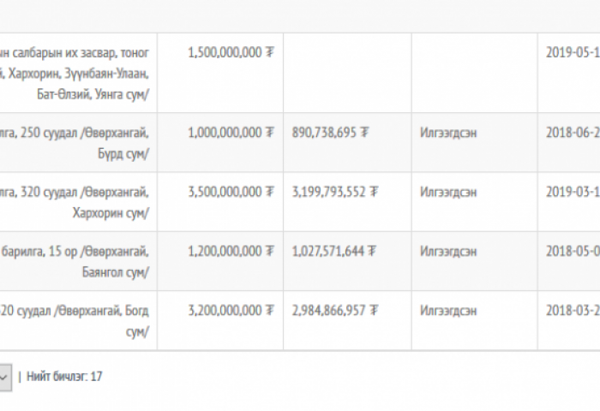Open the page size dropdown arrow
Image resolution: width=600 pixels, height=411 pixels.
tap(4, 375)
